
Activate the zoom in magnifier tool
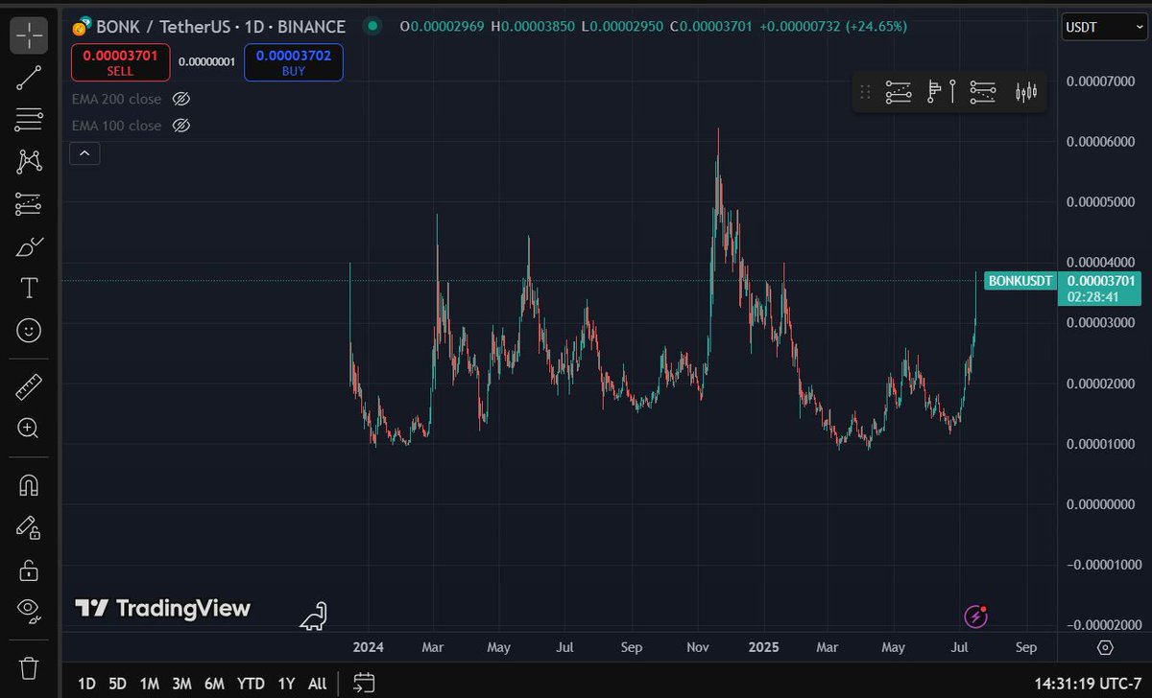click(x=30, y=429)
